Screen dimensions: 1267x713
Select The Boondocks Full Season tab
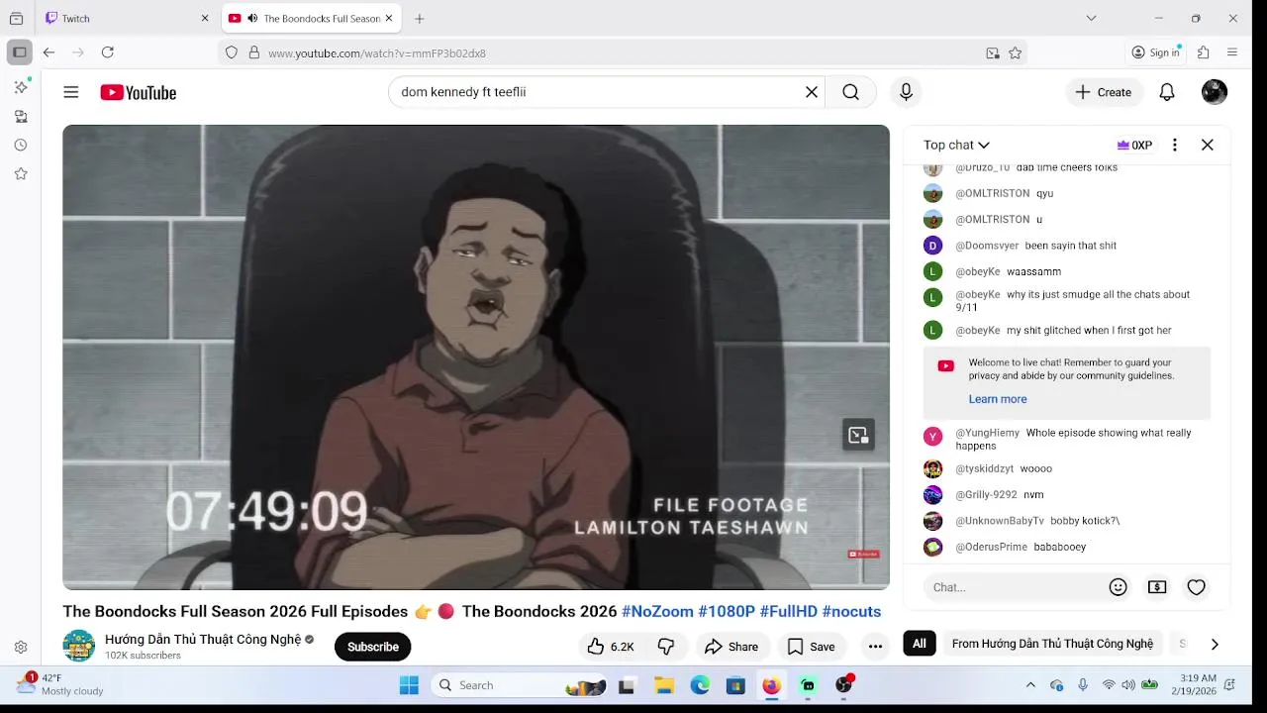(x=312, y=18)
